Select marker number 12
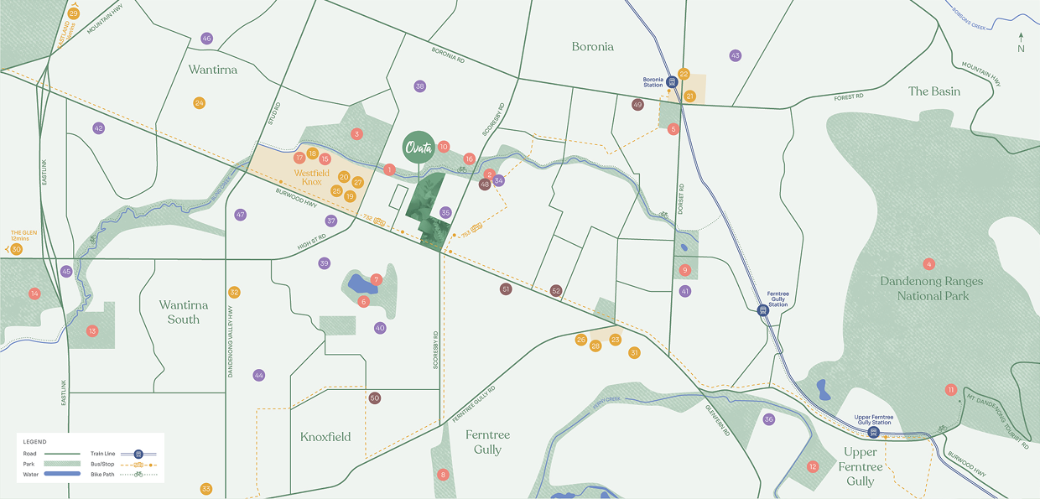 pos(812,466)
